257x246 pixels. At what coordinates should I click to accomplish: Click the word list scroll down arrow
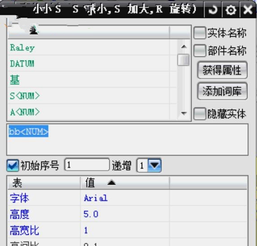coord(183,113)
